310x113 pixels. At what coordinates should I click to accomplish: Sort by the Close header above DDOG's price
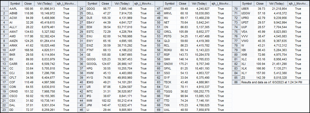[105, 4]
